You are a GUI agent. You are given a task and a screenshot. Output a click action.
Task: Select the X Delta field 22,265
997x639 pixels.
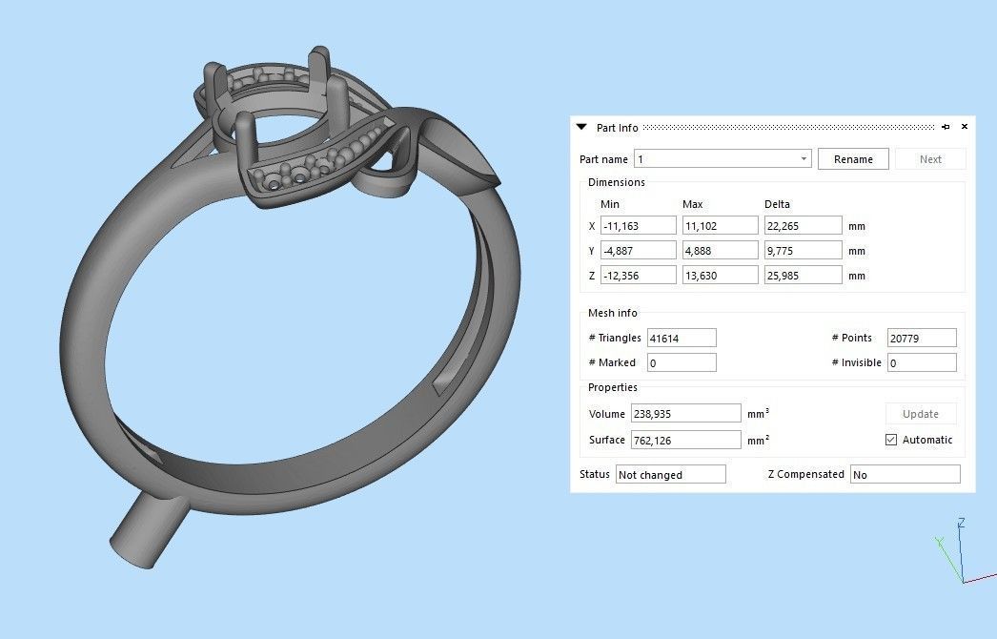coord(804,225)
